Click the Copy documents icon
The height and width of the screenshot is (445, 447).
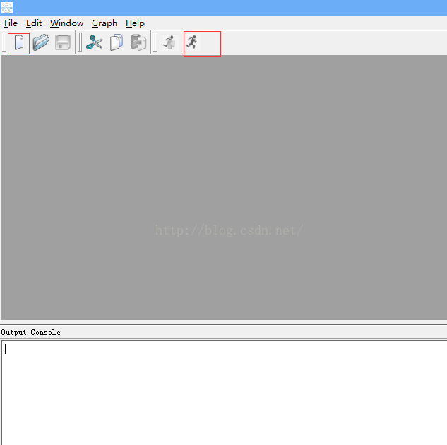click(117, 42)
